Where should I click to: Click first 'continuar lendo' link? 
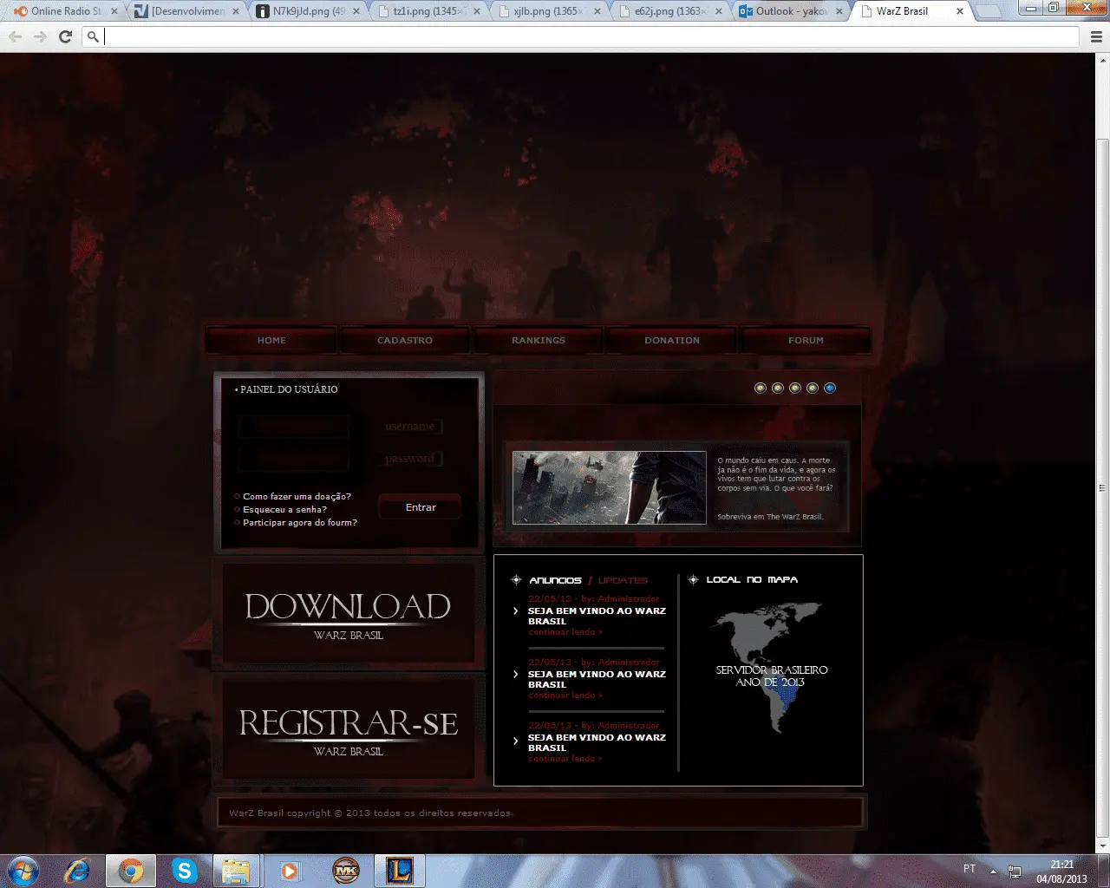pos(565,632)
